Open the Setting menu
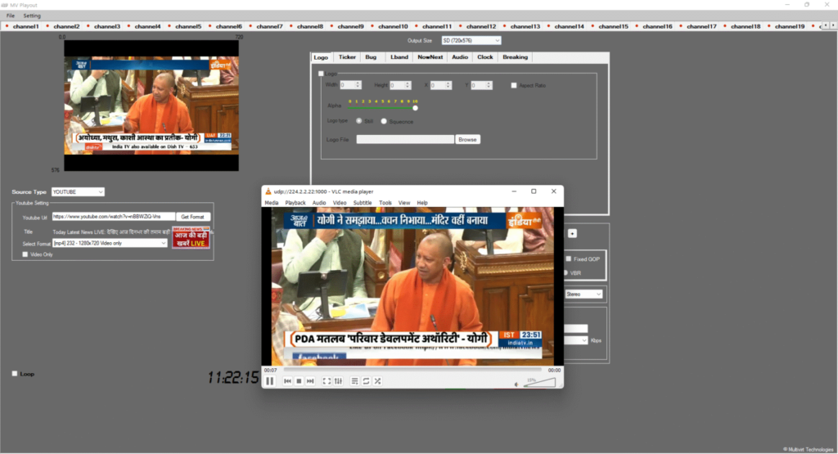Image resolution: width=838 pixels, height=454 pixels. (32, 16)
